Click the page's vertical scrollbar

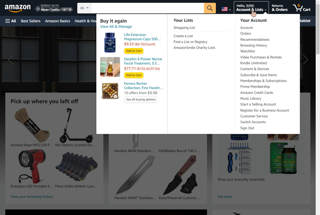tap(318, 107)
